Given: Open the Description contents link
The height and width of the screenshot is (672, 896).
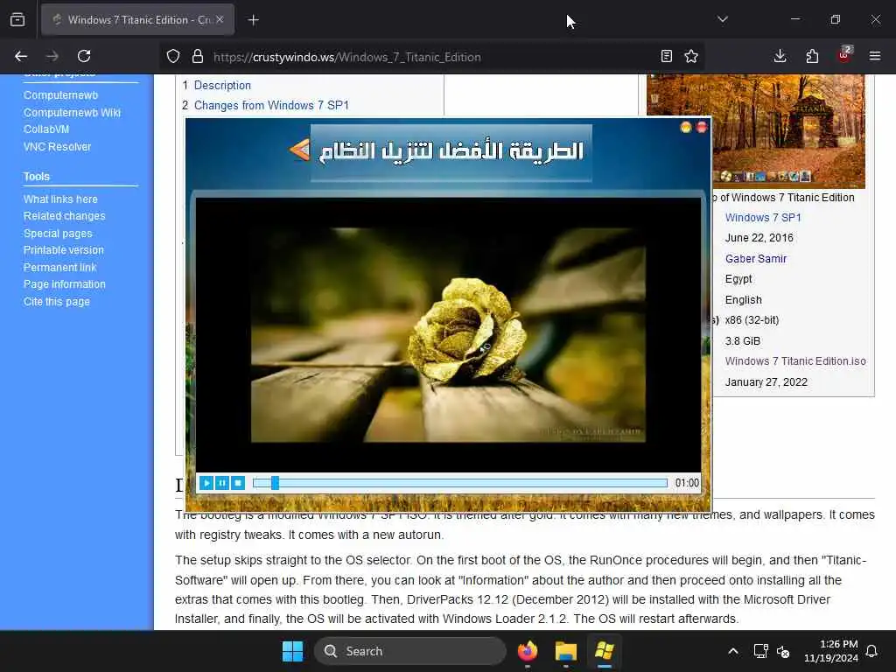Looking at the screenshot, I should point(222,85).
